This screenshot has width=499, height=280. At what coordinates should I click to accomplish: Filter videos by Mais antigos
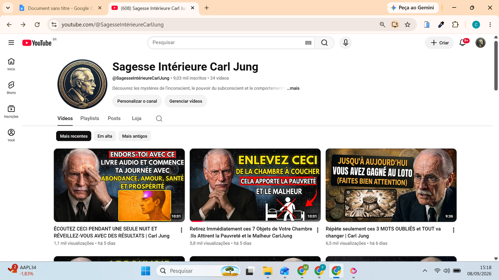[x=135, y=136]
